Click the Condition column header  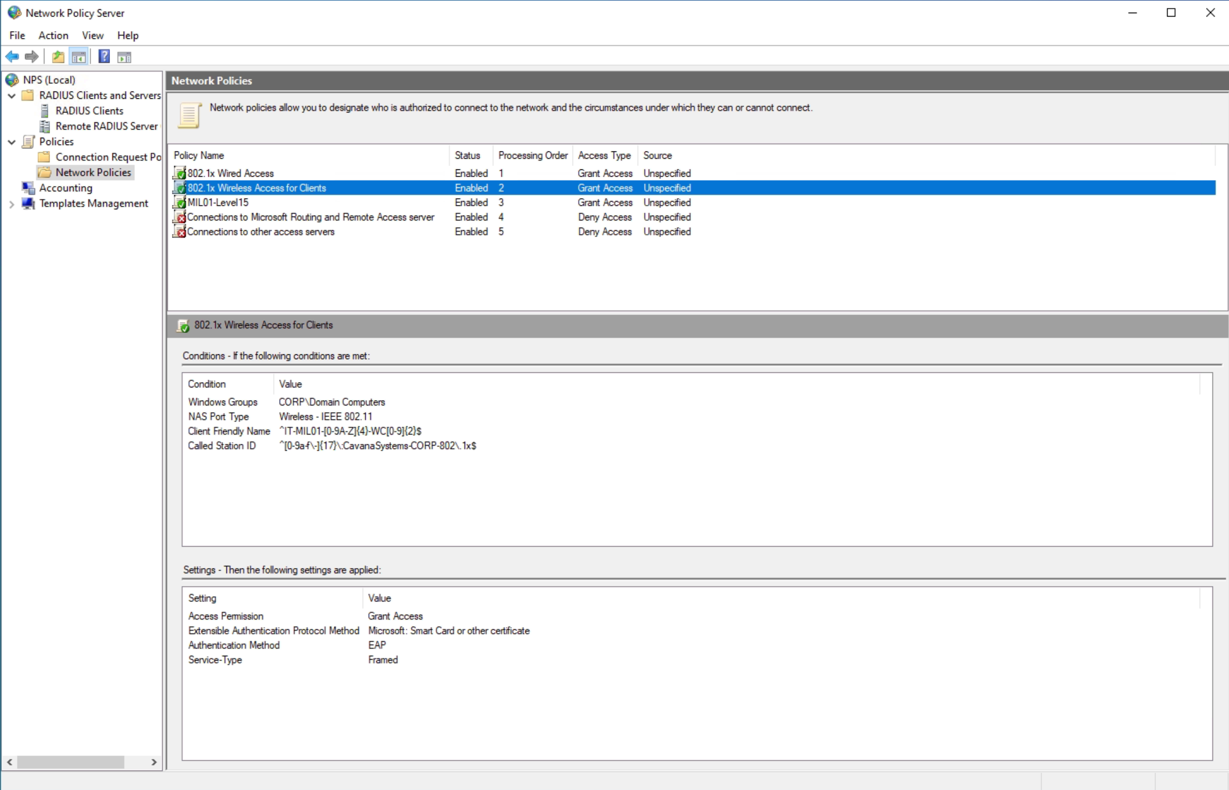[228, 384]
